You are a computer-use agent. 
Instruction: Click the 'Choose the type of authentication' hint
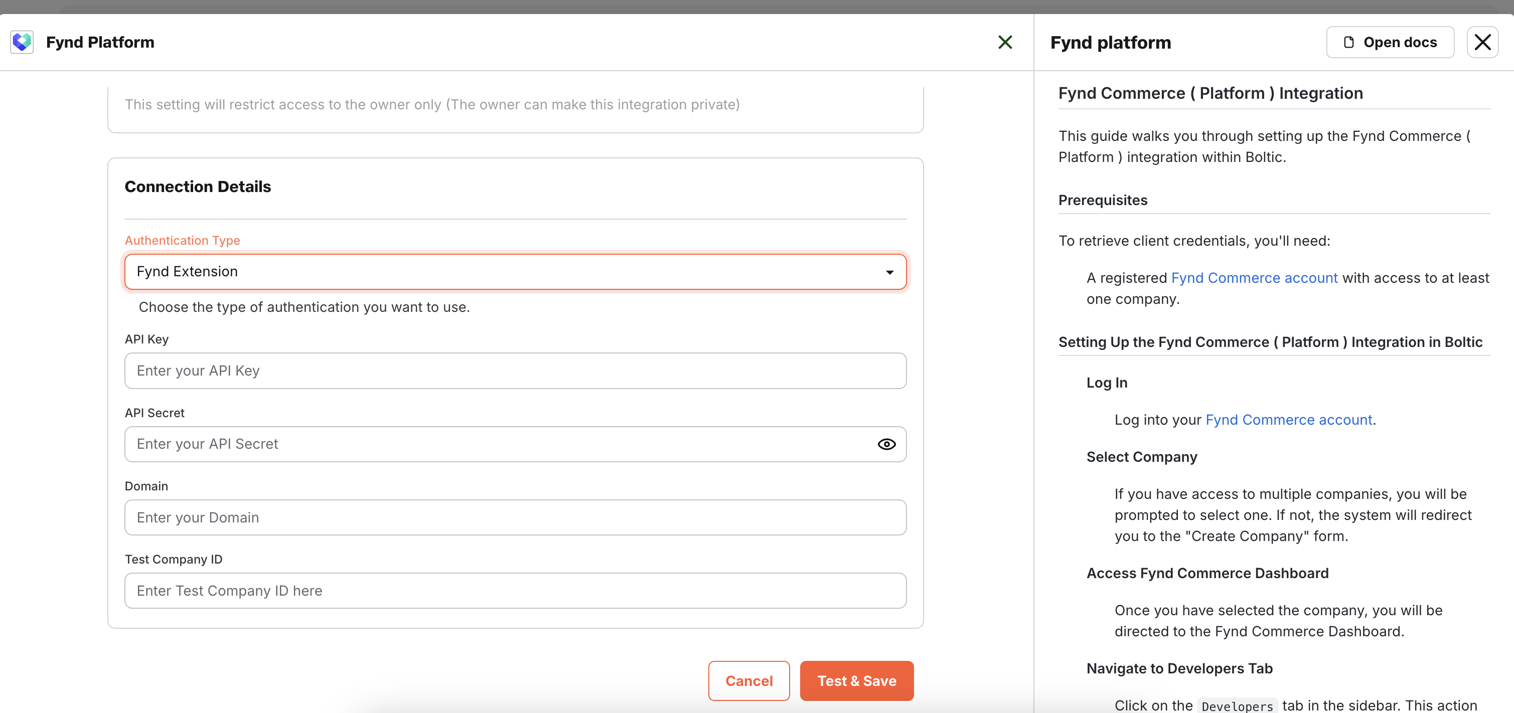click(304, 307)
